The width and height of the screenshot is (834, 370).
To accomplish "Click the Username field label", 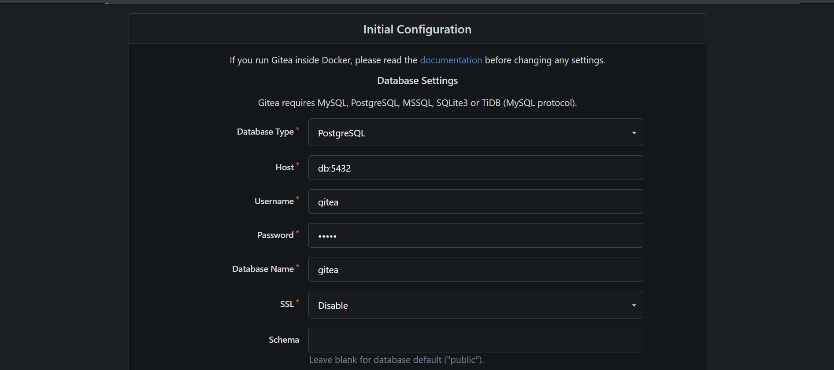I will point(274,201).
